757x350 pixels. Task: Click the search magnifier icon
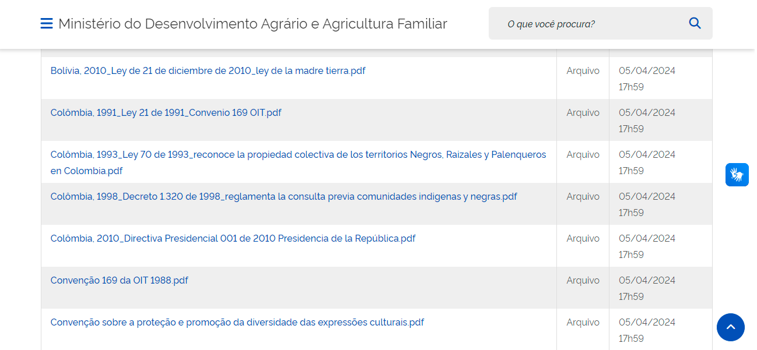click(x=695, y=23)
